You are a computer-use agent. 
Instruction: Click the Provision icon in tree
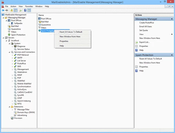12,118
